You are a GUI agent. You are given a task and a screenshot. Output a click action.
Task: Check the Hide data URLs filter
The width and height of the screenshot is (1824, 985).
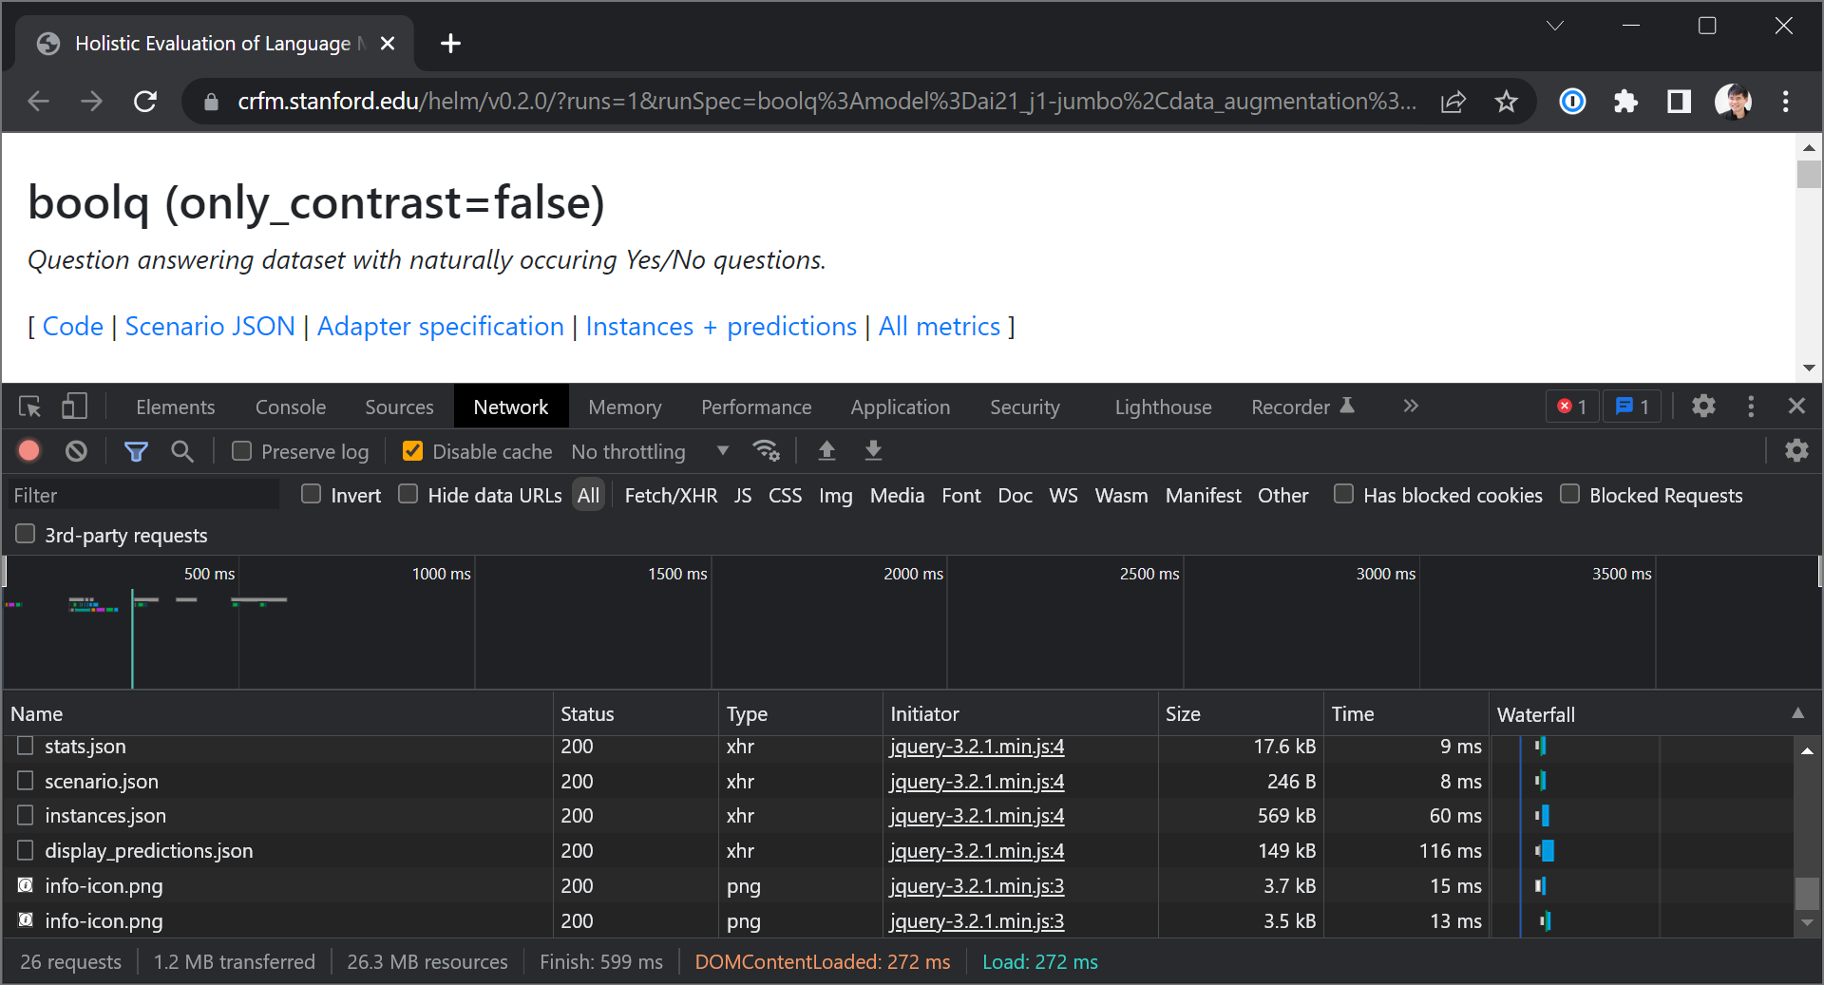click(408, 494)
